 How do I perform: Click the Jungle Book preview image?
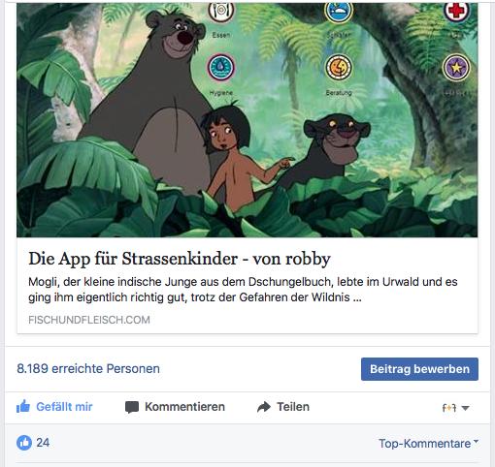click(x=247, y=120)
